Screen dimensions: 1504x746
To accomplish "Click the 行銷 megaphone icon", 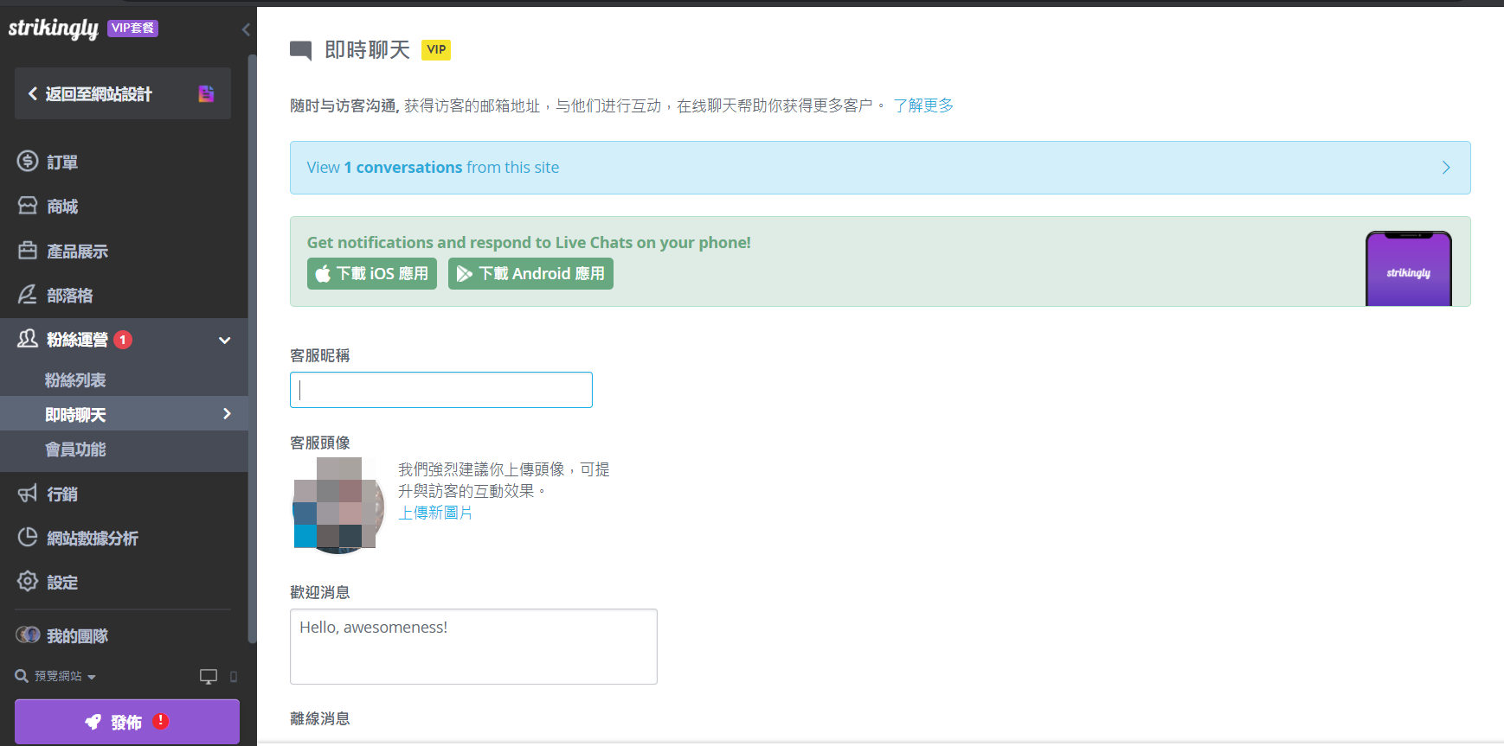I will (x=28, y=493).
